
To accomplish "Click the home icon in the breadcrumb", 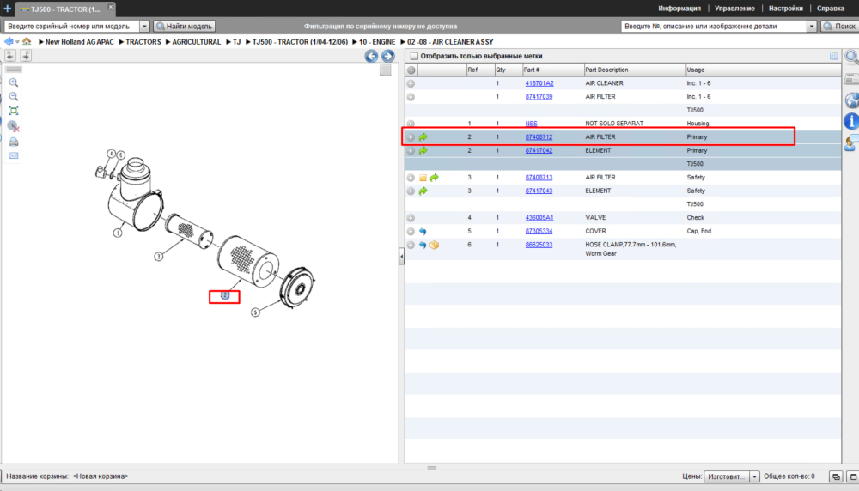I will click(x=27, y=41).
